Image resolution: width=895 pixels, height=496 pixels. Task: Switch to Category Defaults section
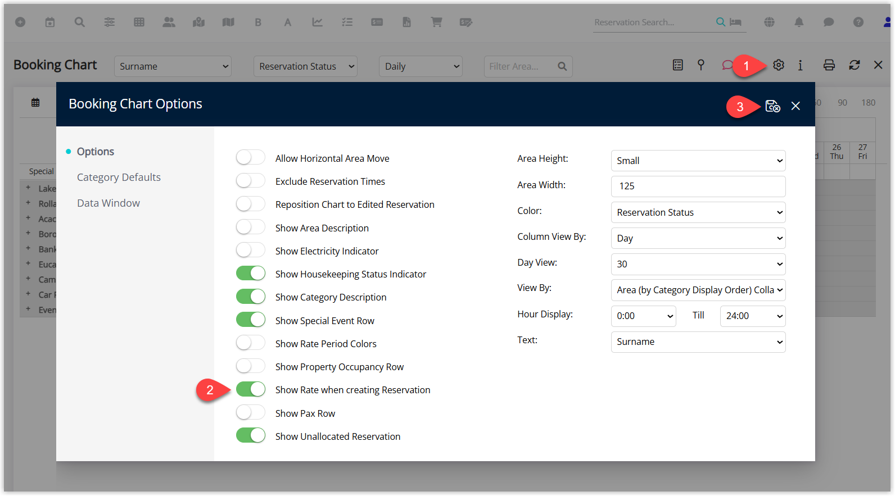[119, 178]
